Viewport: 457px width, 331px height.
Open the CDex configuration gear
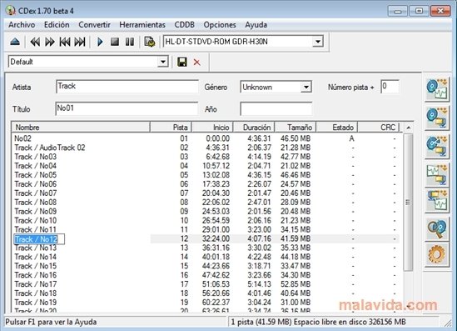pyautogui.click(x=437, y=254)
